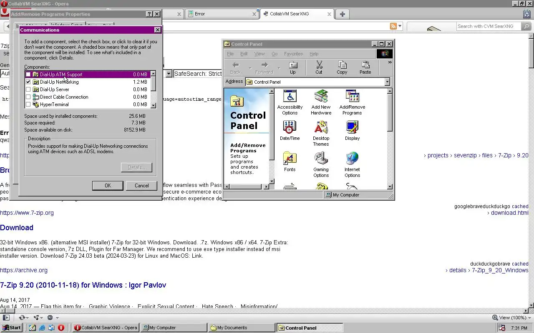
Task: Click OK in the Communications dialog
Action: pos(108,186)
